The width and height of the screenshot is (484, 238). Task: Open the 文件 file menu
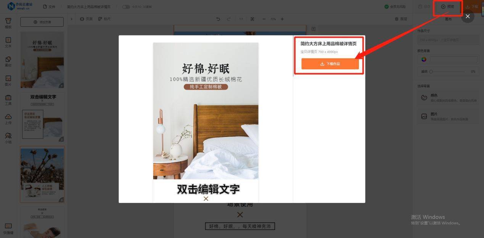coord(49,7)
